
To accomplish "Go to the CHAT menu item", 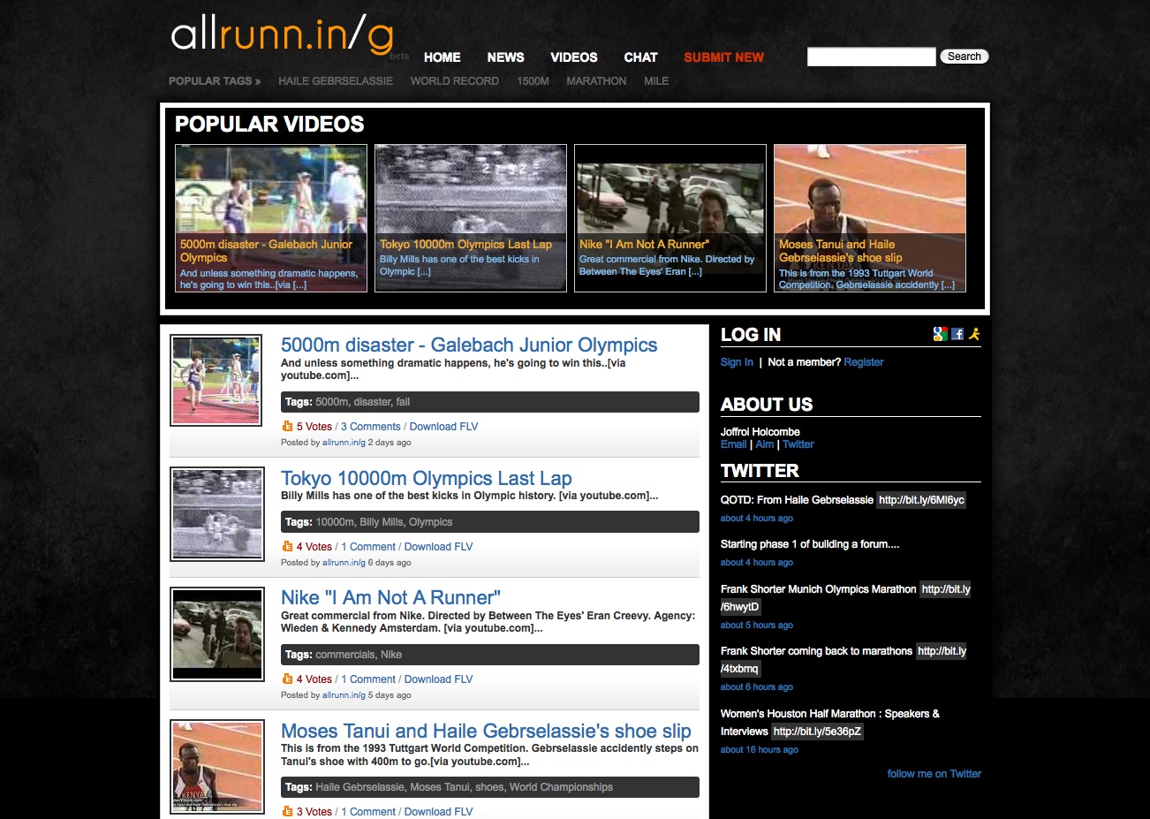I will (640, 57).
